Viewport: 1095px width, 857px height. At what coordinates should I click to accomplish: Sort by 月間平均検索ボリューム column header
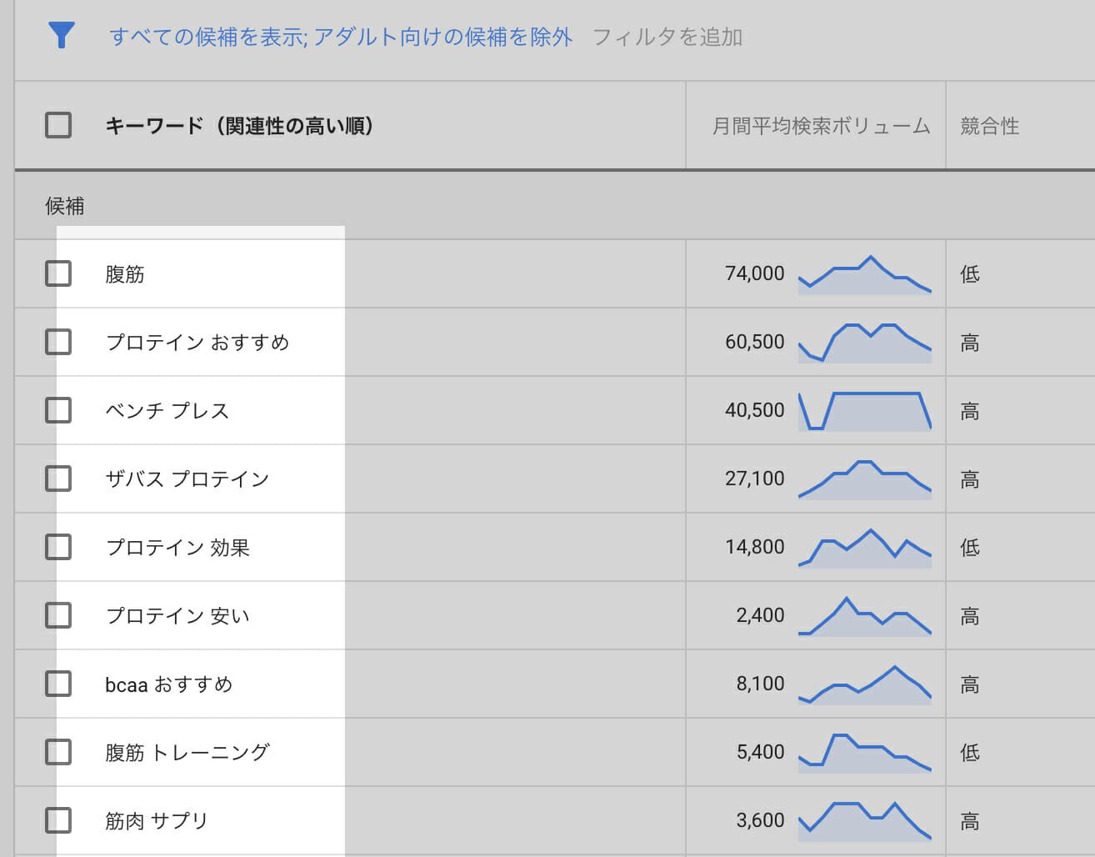coord(821,126)
